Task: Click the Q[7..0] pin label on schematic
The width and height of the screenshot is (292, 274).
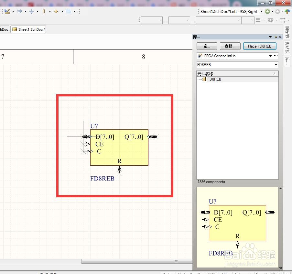Action: click(134, 137)
